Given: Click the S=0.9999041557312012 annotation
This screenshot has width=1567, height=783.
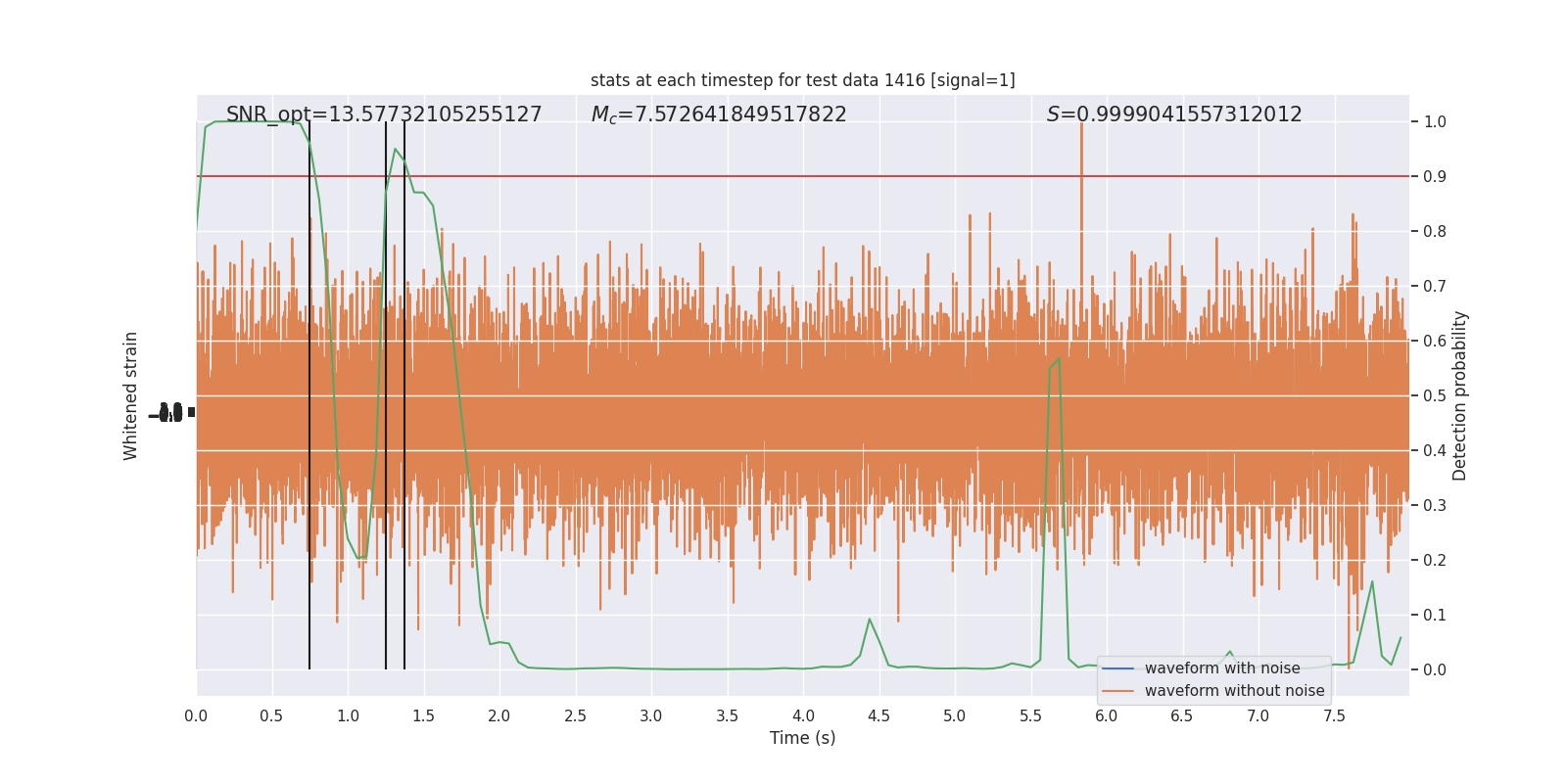Looking at the screenshot, I should pos(1174,115).
